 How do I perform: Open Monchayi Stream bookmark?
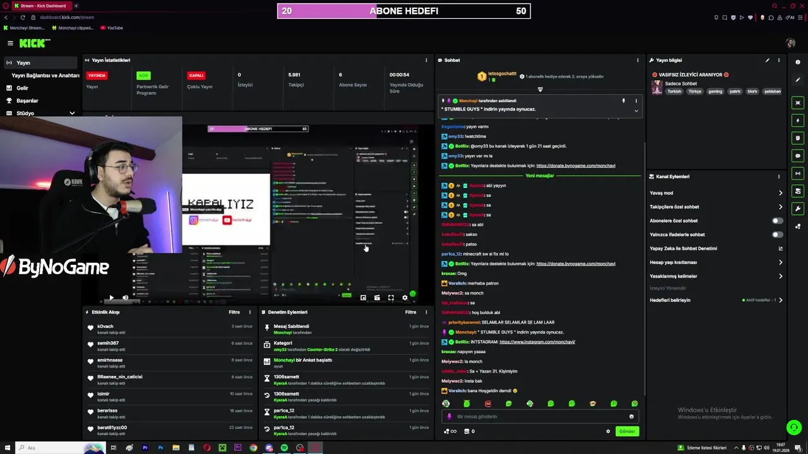[x=25, y=28]
